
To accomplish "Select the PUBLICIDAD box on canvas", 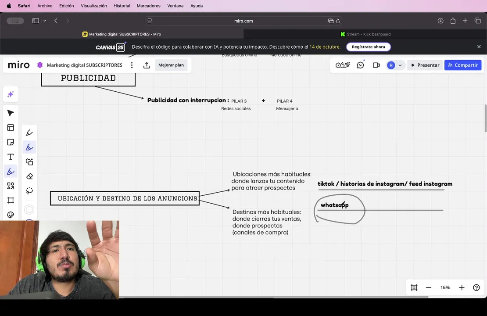I will coord(88,78).
